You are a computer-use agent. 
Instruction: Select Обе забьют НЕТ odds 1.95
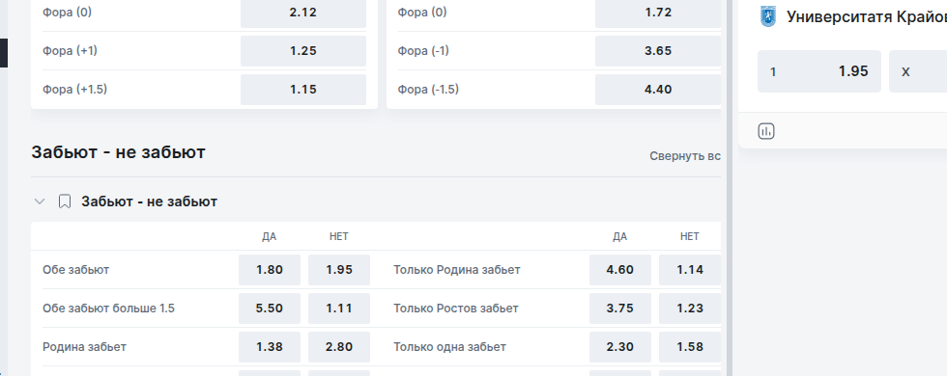[339, 270]
